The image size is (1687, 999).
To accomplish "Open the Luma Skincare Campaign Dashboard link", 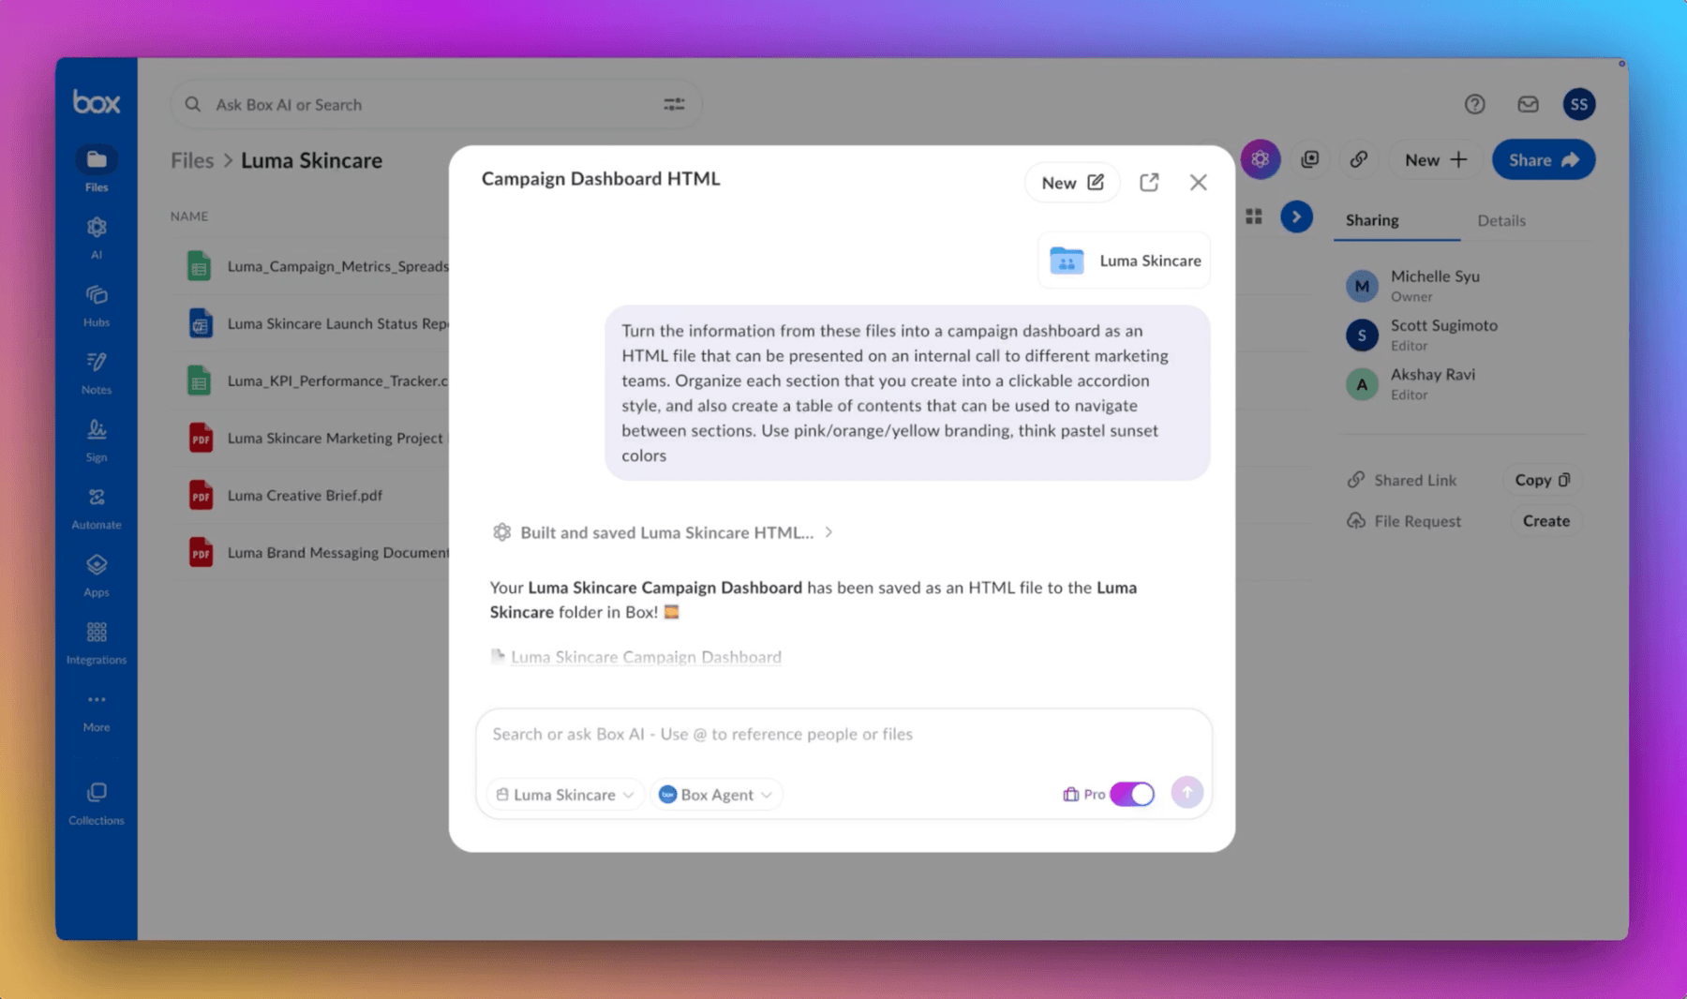I will coord(646,657).
